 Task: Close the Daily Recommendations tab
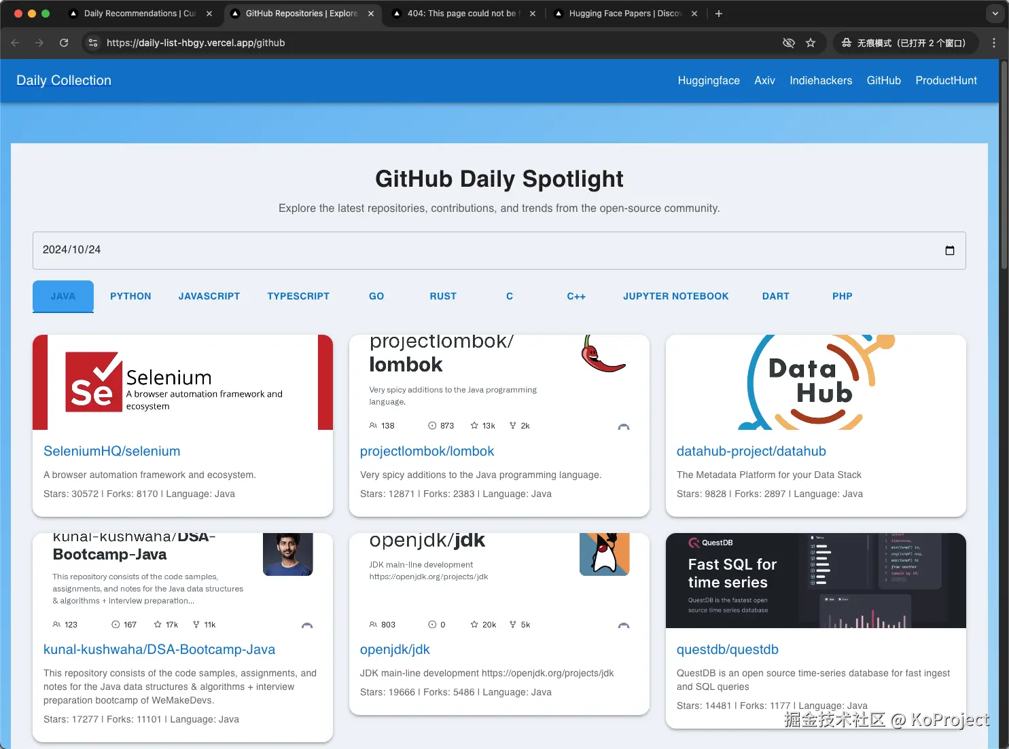[209, 14]
